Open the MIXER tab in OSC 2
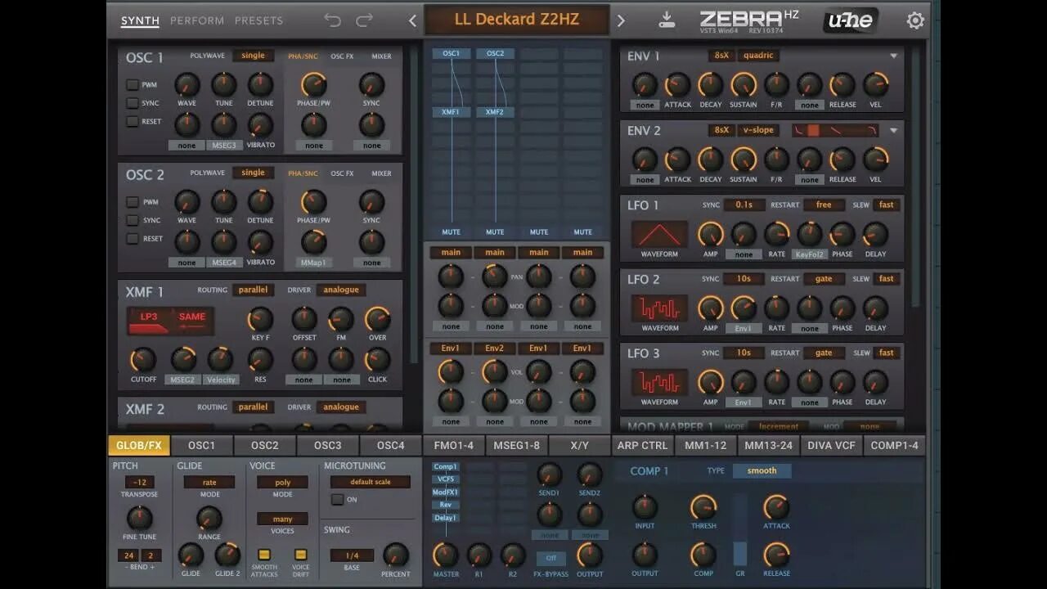 pos(381,173)
